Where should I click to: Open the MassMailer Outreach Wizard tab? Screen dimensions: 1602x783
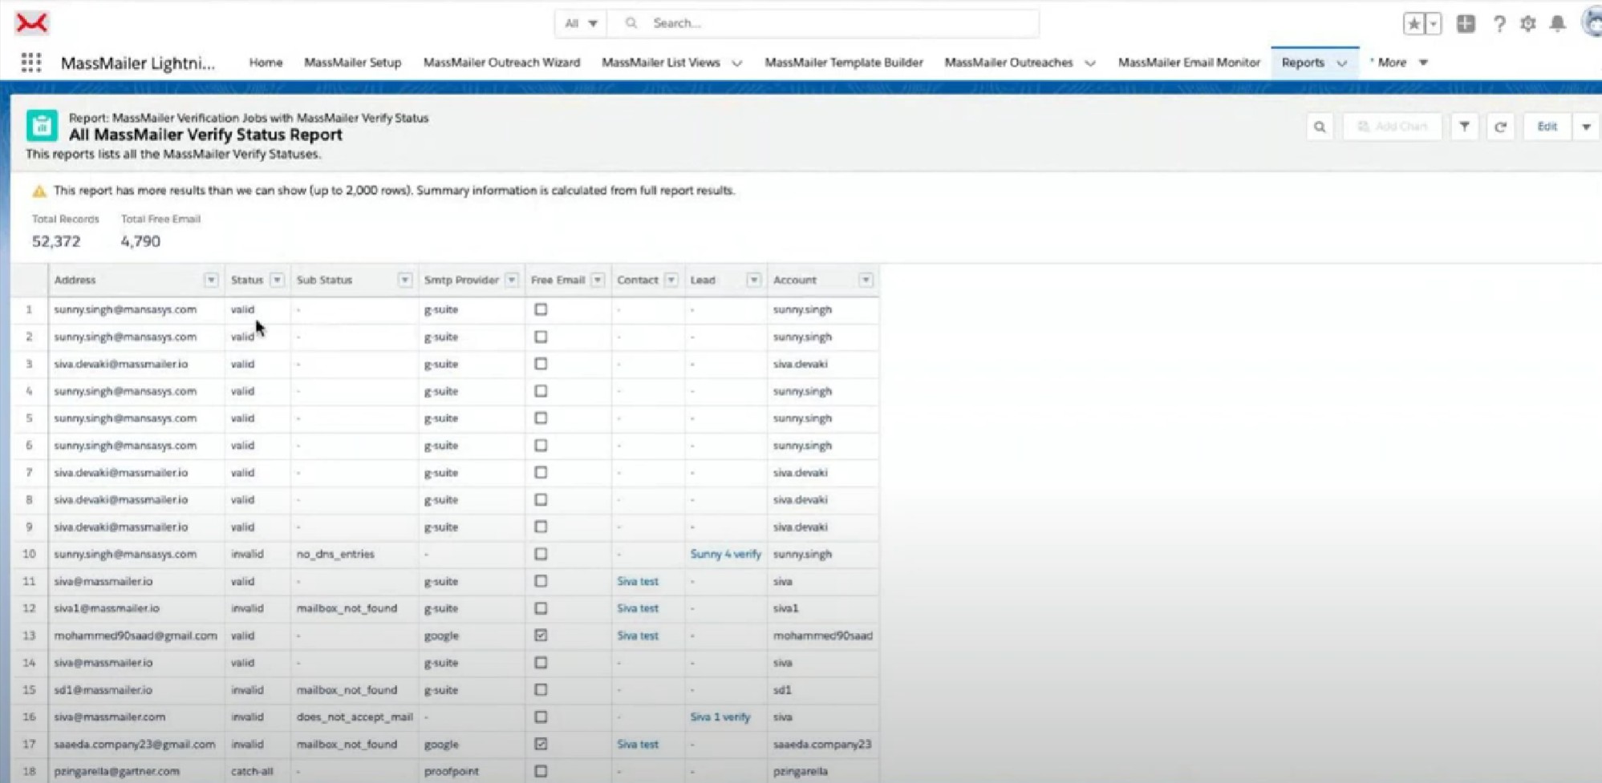[501, 63]
